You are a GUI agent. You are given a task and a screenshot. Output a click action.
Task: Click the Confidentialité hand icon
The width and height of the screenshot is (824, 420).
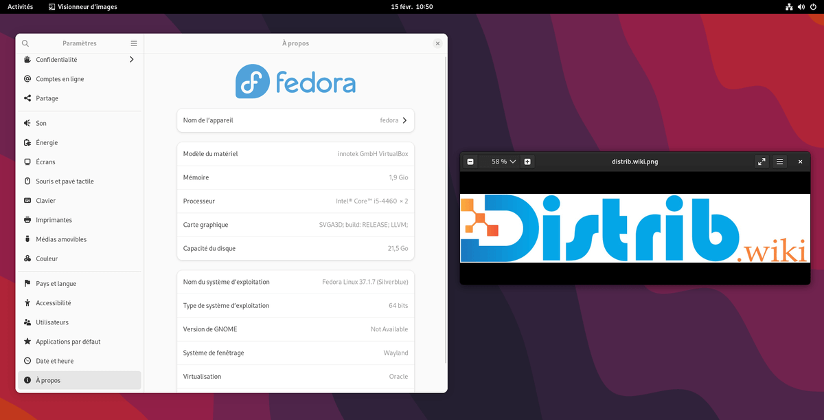(x=27, y=60)
